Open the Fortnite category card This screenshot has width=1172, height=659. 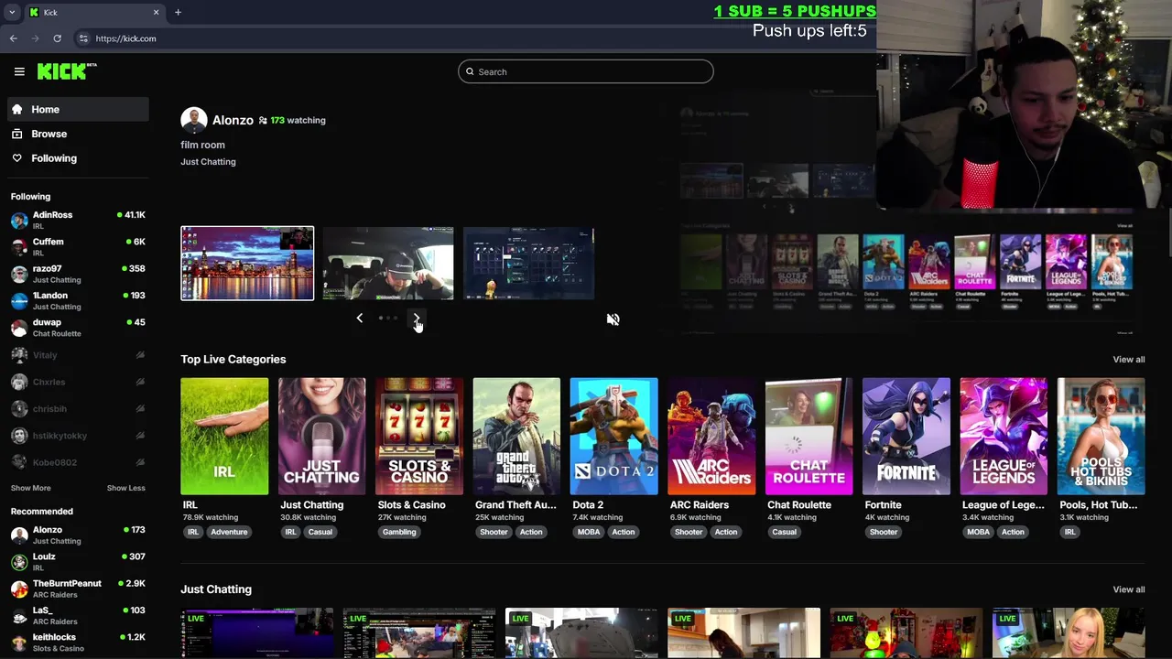coord(906,436)
